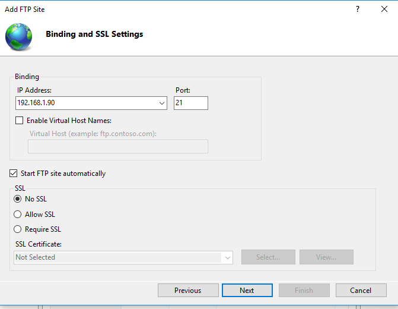Toggle Start FTP site automatically checkbox
This screenshot has height=309, width=398.
coord(14,173)
